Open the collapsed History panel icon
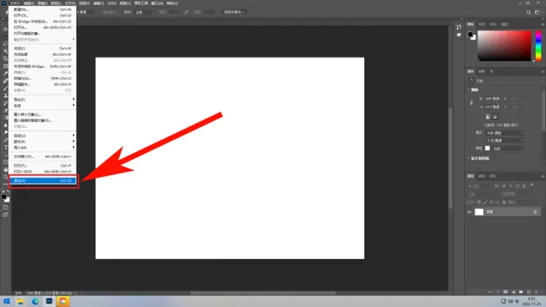The width and height of the screenshot is (546, 307). [x=458, y=27]
